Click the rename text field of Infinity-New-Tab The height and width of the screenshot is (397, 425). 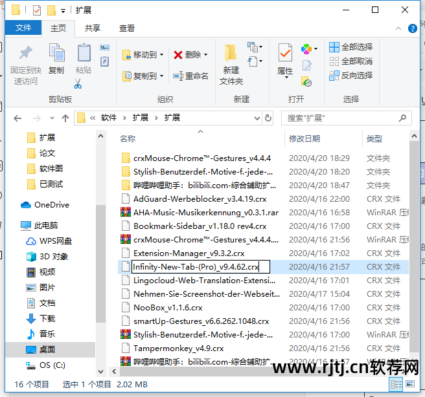[201, 267]
